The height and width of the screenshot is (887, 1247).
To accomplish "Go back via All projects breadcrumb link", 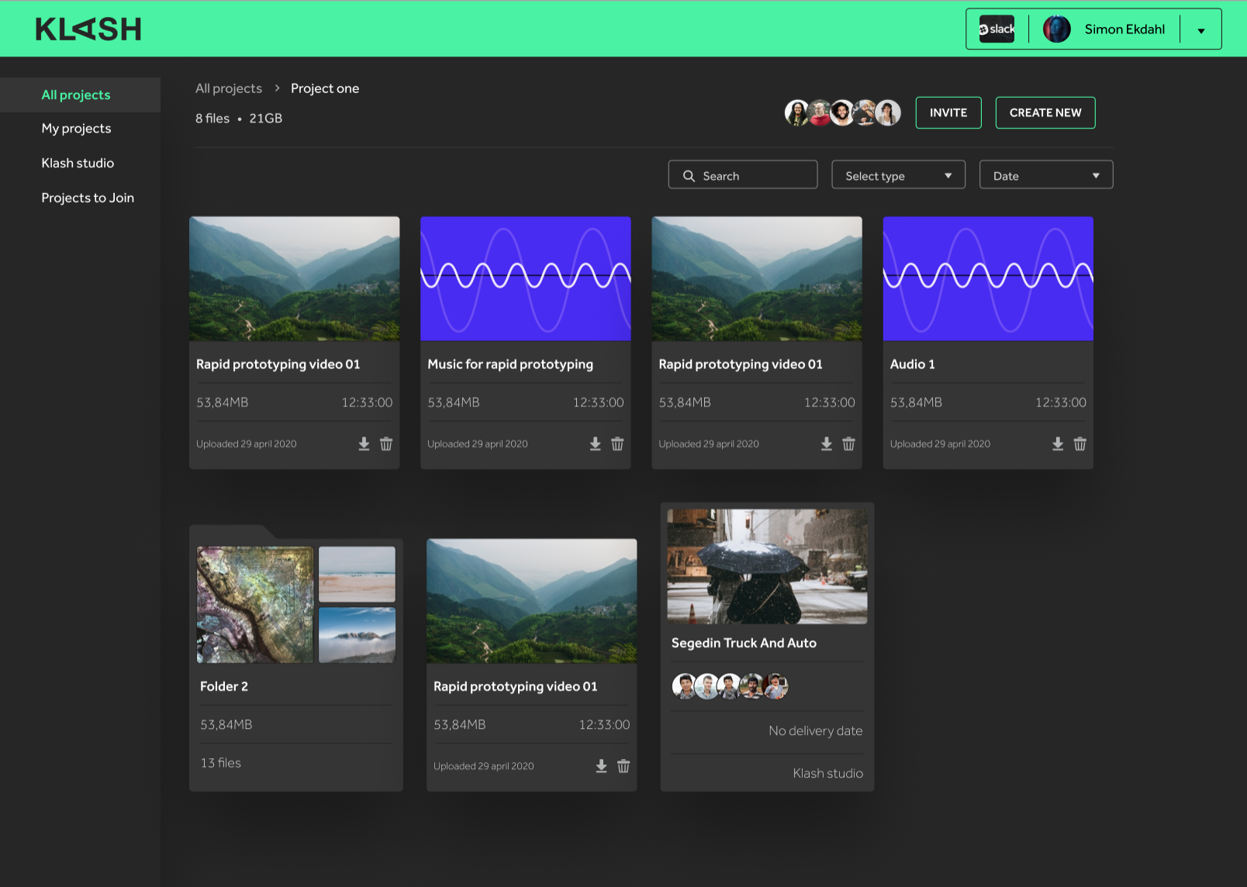I will [229, 88].
